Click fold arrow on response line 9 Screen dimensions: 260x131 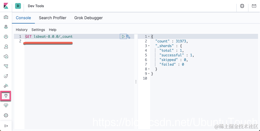149,74
